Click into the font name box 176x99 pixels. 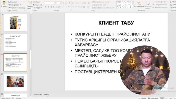click(x=50, y=3)
